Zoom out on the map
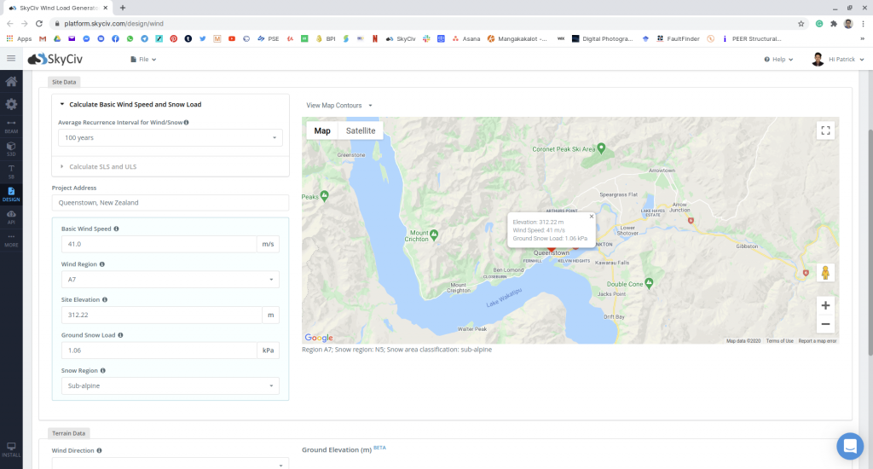This screenshot has height=469, width=873. click(x=824, y=324)
